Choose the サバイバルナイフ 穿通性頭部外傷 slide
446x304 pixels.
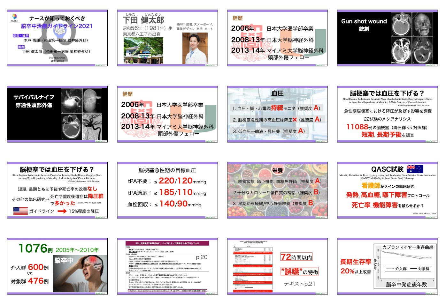point(58,114)
